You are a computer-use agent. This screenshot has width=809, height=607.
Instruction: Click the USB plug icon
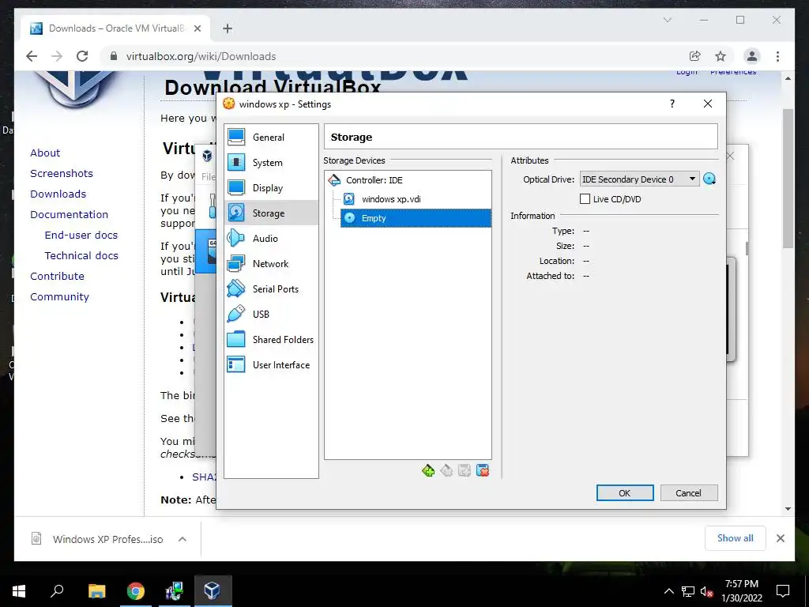[236, 314]
